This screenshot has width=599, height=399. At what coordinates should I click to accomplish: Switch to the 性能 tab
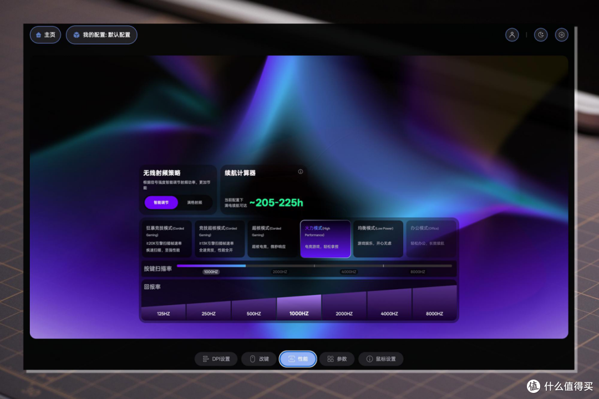[298, 359]
